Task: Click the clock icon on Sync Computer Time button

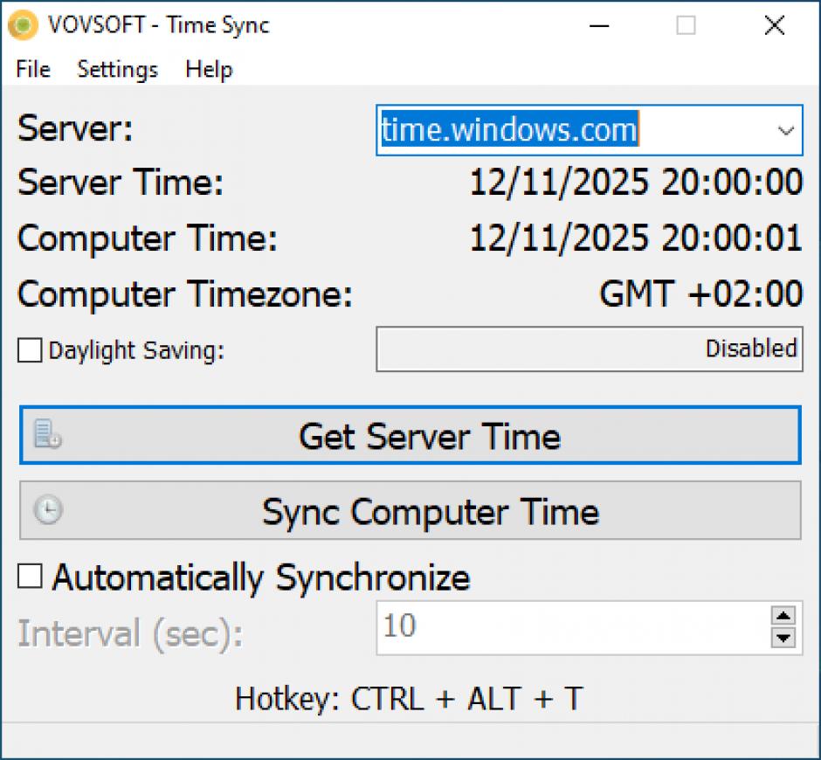Action: [48, 510]
